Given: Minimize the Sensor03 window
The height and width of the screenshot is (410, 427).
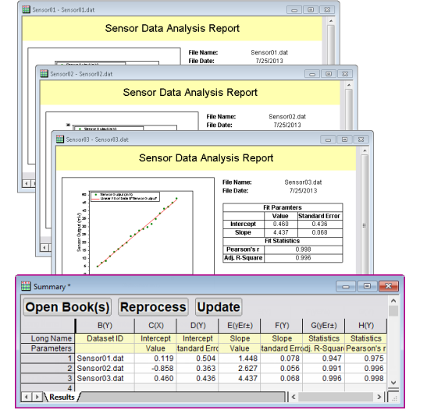Looking at the screenshot, I should tap(328, 140).
